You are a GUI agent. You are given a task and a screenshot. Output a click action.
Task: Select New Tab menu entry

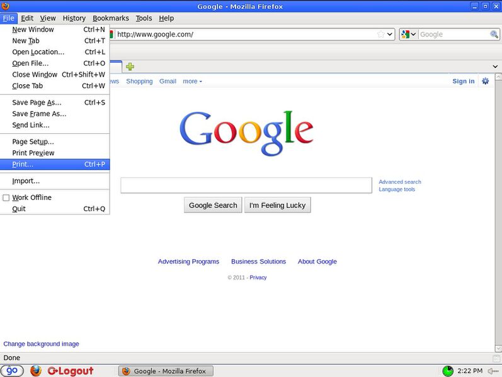coord(55,41)
